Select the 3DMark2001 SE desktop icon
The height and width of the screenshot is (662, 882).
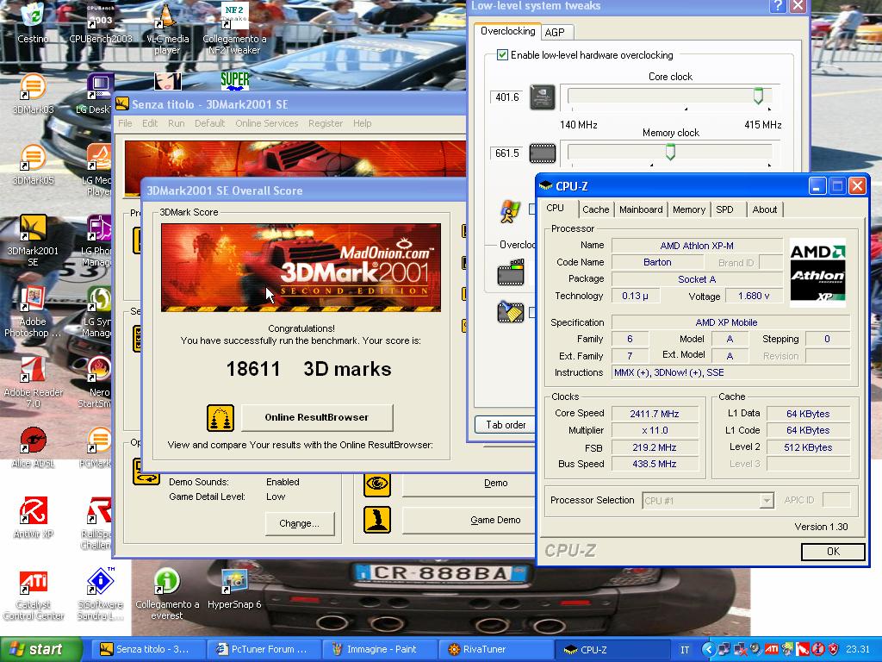[x=33, y=240]
